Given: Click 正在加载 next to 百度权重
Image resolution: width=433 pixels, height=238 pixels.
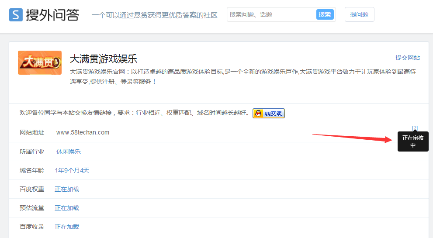Looking at the screenshot, I should 67,189.
